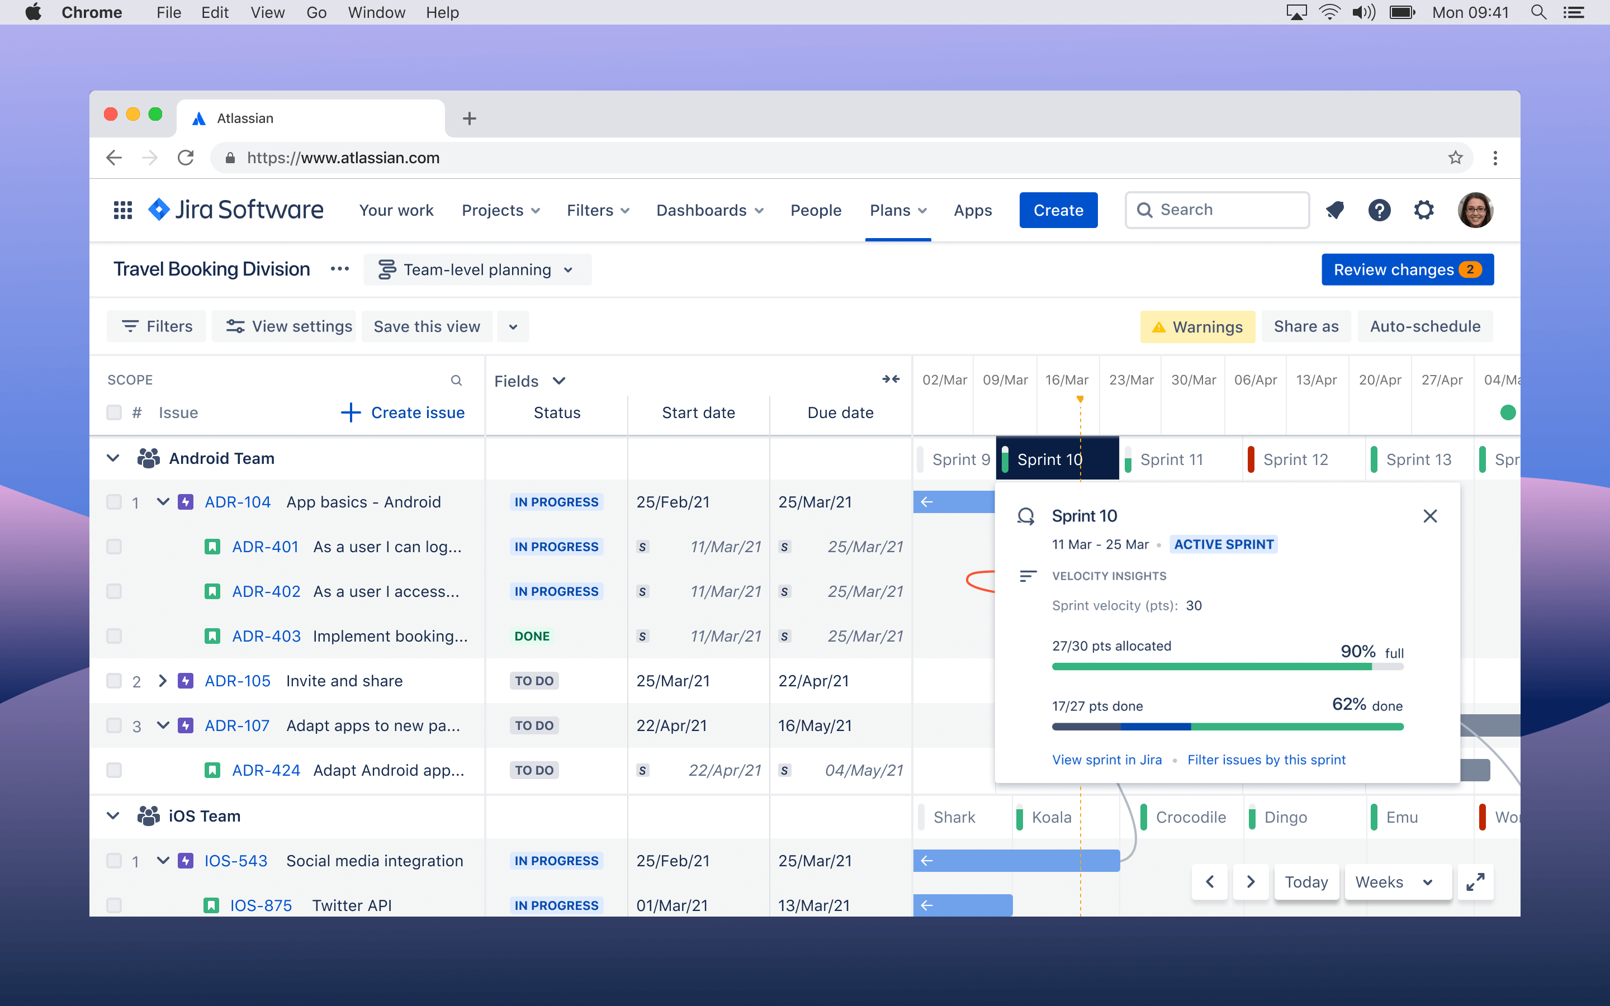The image size is (1610, 1006).
Task: Click inside the Search field
Action: [1218, 210]
